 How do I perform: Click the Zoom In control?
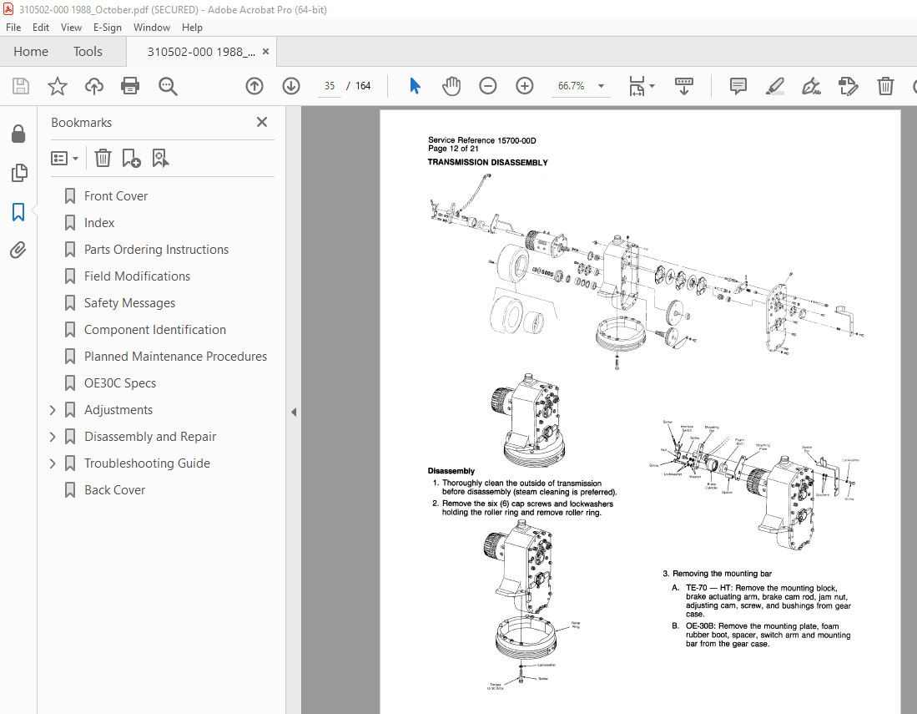[x=524, y=85]
